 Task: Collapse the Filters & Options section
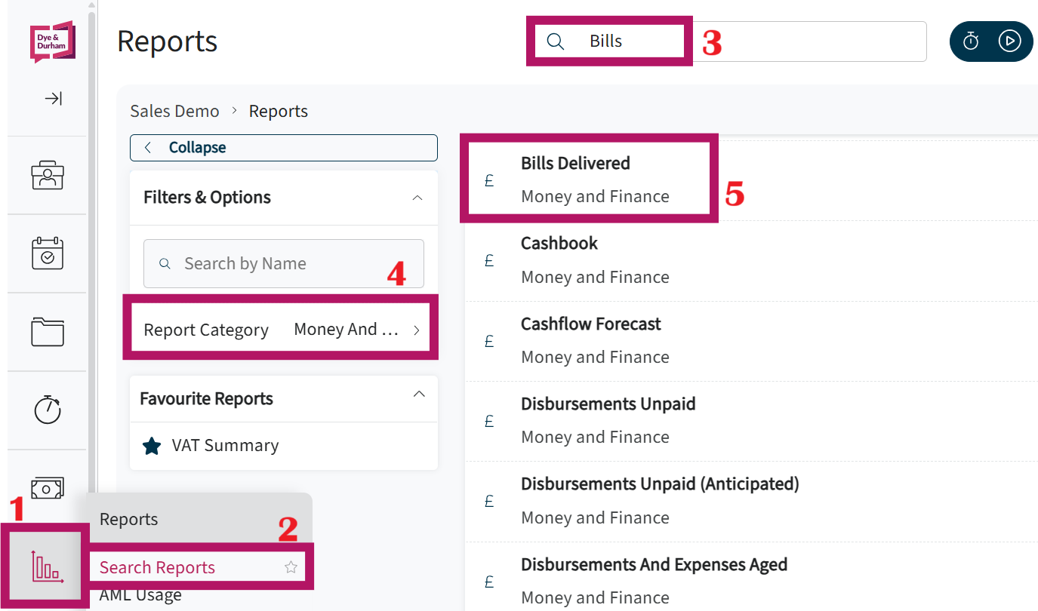pyautogui.click(x=417, y=198)
